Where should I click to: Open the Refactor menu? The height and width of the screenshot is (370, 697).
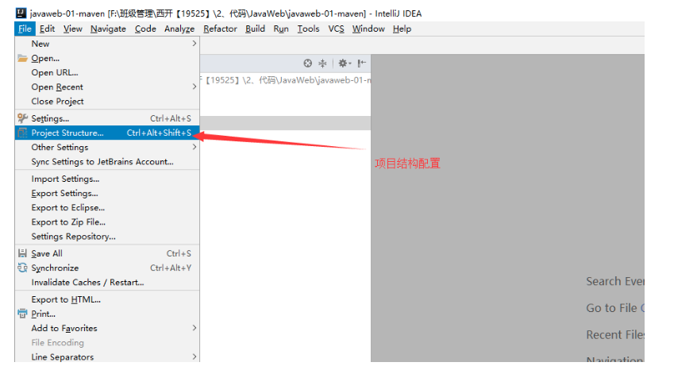pos(220,29)
